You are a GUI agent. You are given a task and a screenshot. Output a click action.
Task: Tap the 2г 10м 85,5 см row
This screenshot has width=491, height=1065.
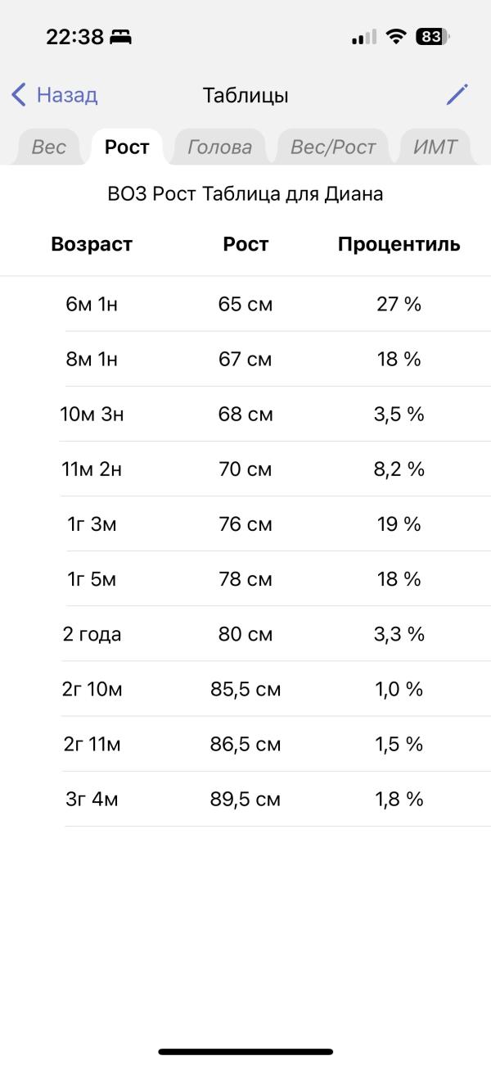[x=245, y=688]
